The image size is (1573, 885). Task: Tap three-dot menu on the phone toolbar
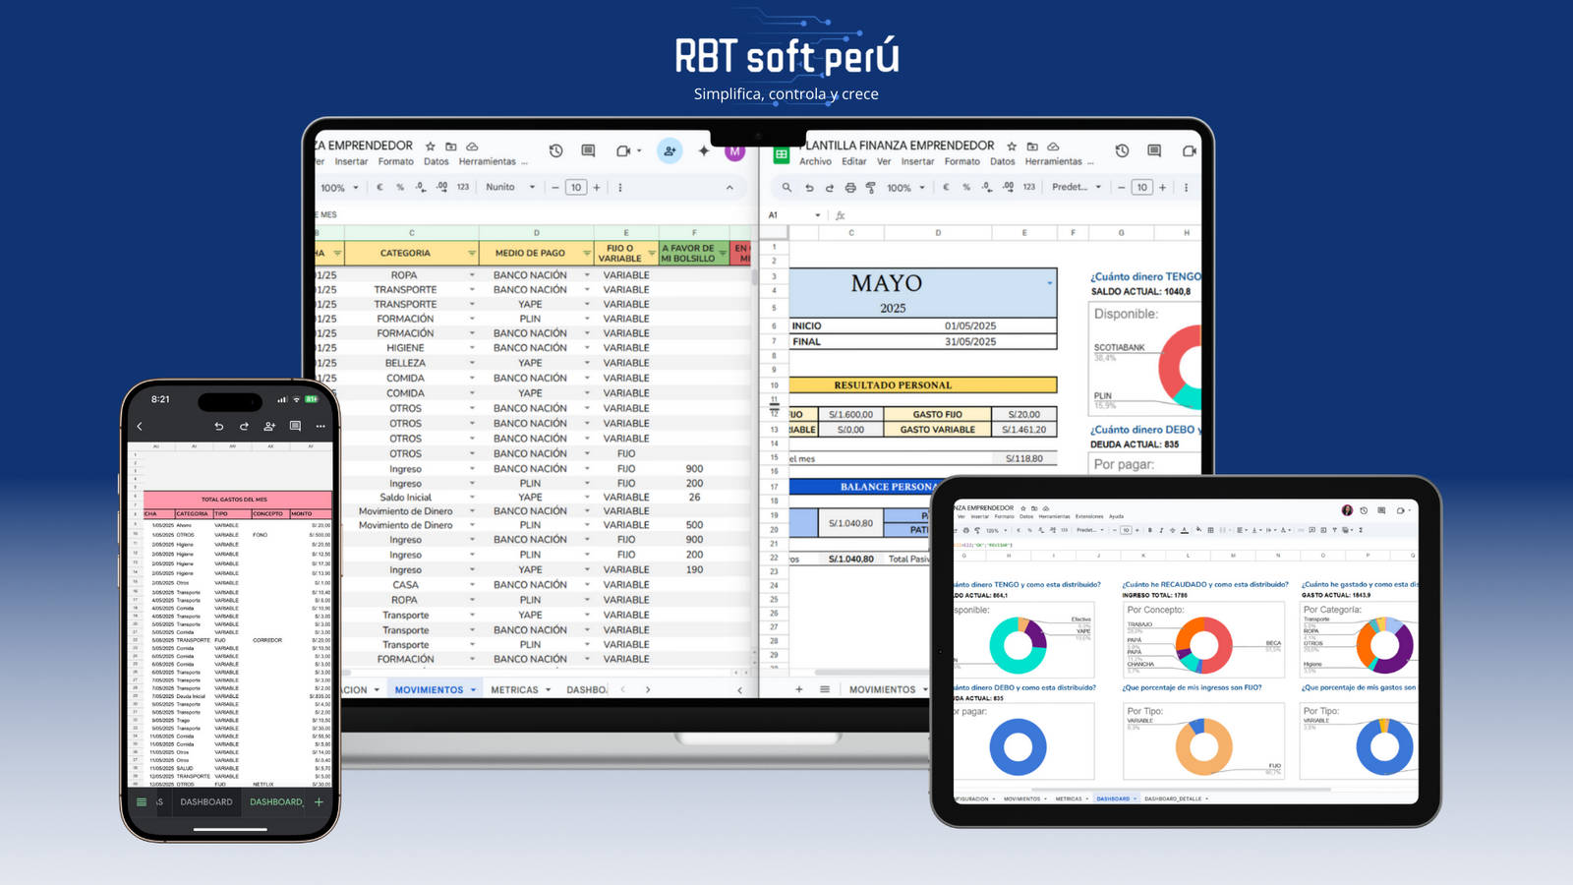coord(320,426)
